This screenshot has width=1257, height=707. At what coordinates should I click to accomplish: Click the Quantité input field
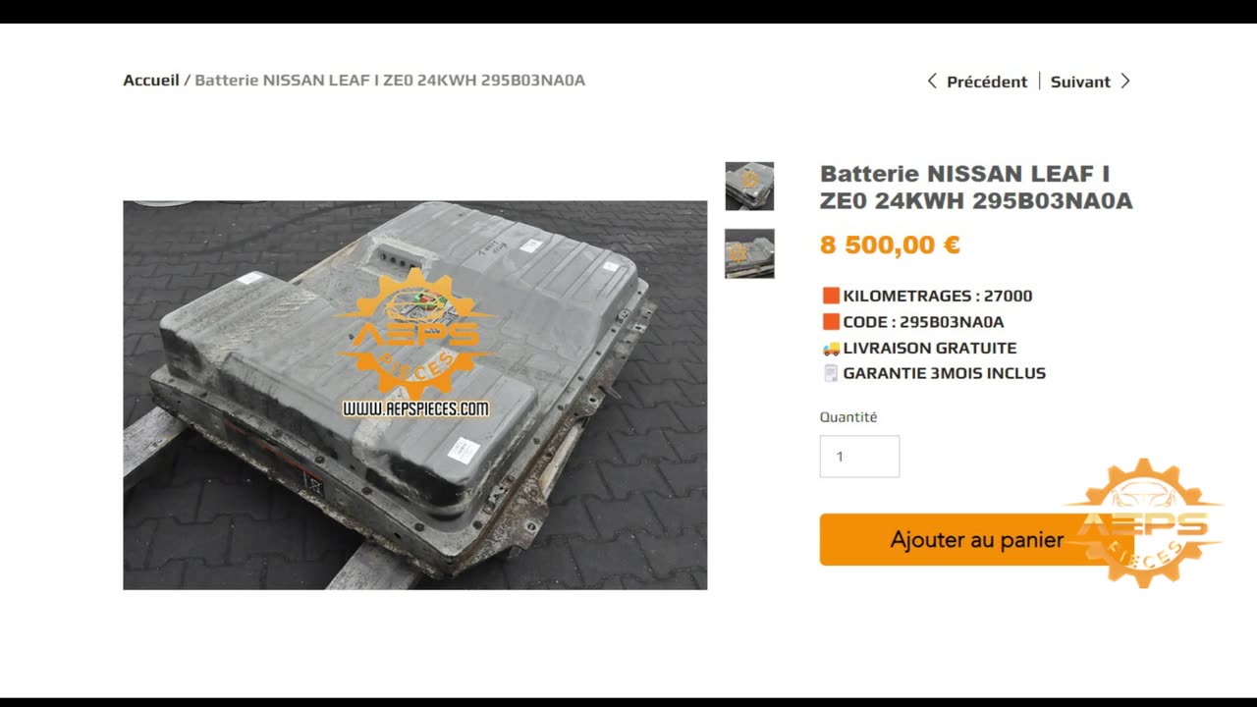click(859, 457)
